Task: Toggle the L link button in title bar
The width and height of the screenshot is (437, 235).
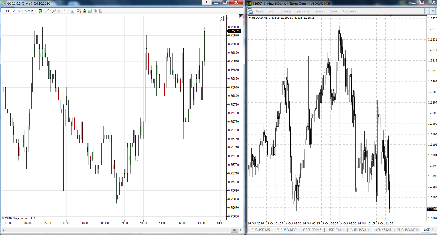Action: (207, 2)
